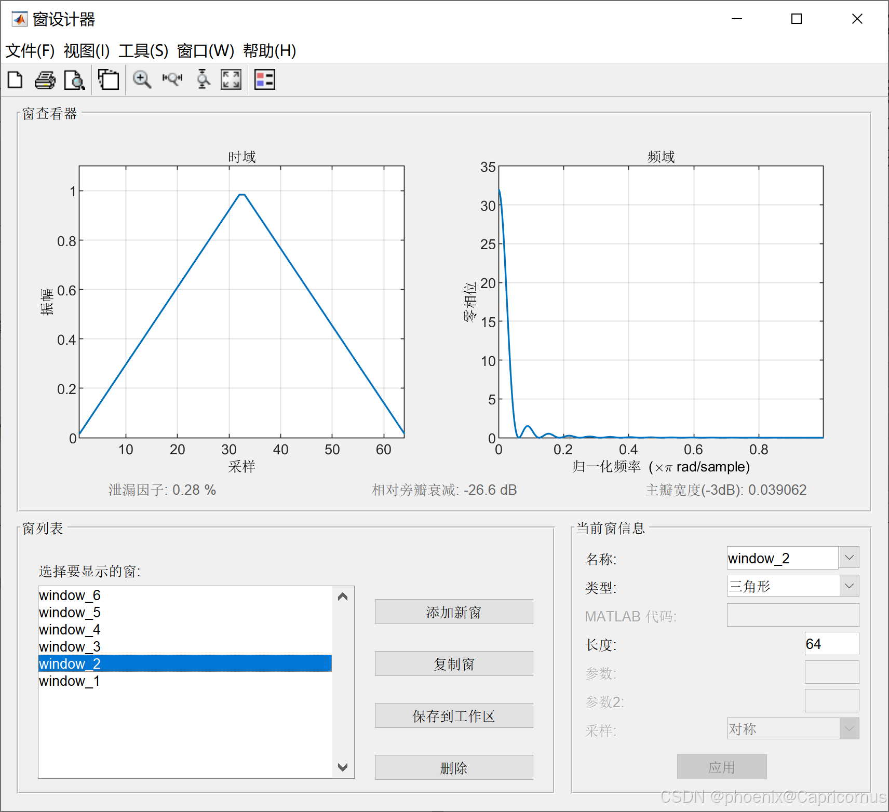Image resolution: width=889 pixels, height=812 pixels.
Task: Open the 窗口(W) menu
Action: (x=206, y=51)
